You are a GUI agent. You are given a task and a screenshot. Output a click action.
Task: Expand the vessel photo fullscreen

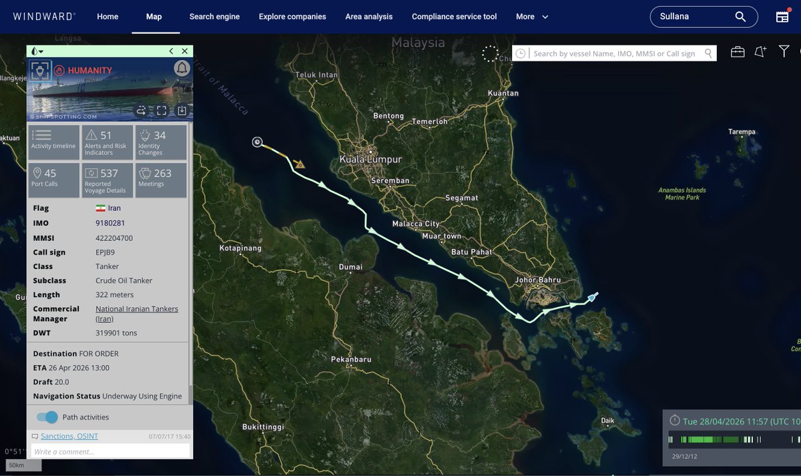162,111
